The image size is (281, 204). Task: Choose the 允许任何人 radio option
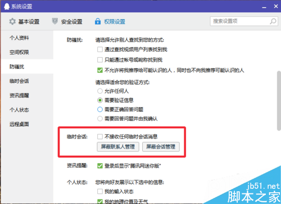pyautogui.click(x=100, y=91)
